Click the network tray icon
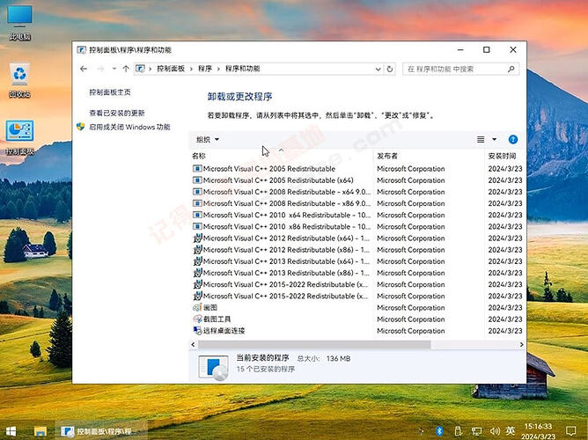588x440 pixels. click(476, 431)
